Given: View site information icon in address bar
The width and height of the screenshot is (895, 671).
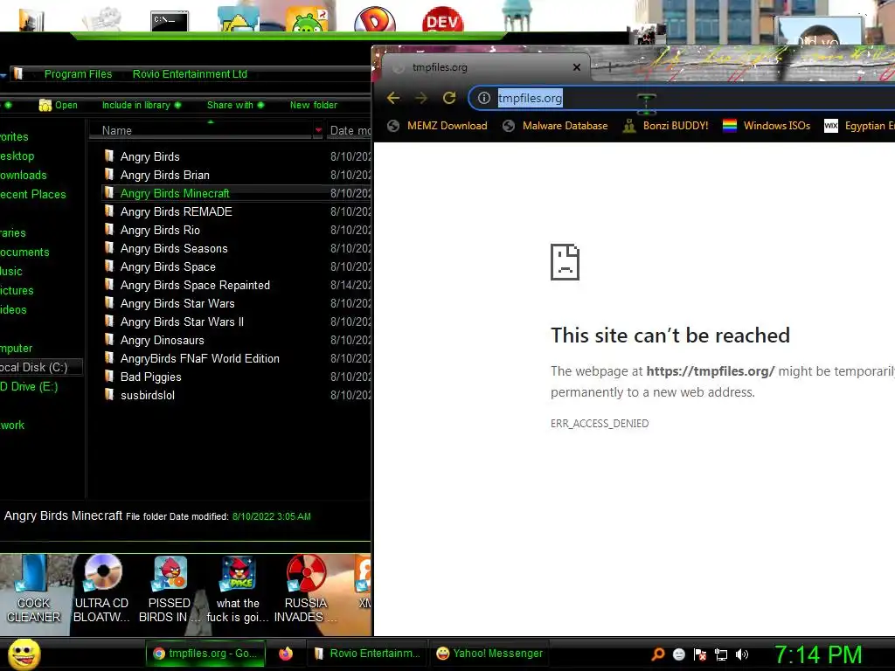Looking at the screenshot, I should tap(484, 98).
